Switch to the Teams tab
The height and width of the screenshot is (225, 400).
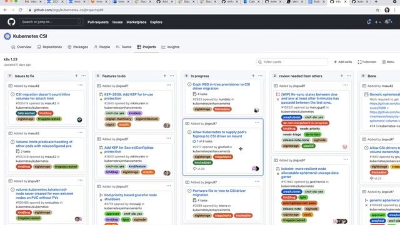pyautogui.click(x=124, y=47)
